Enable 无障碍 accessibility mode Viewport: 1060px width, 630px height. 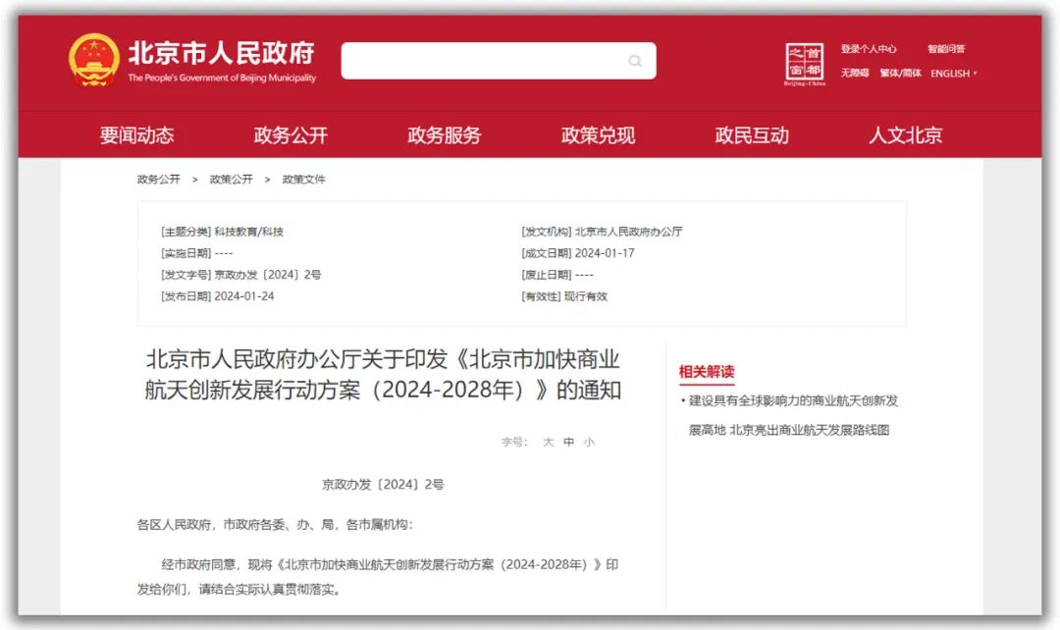854,74
